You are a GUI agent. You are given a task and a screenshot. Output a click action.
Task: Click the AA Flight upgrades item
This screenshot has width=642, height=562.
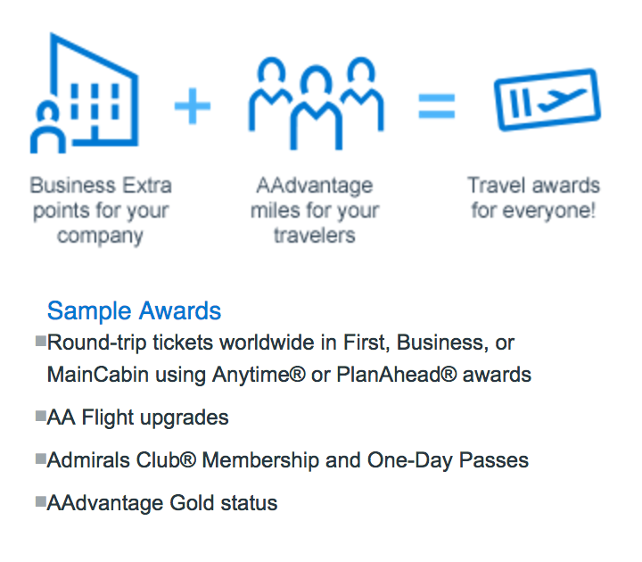coord(137,417)
